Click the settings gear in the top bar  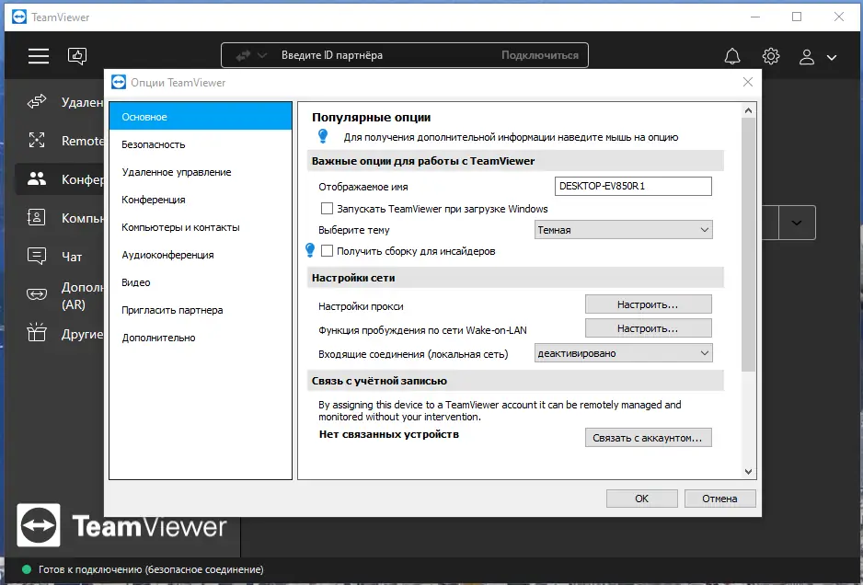(771, 56)
